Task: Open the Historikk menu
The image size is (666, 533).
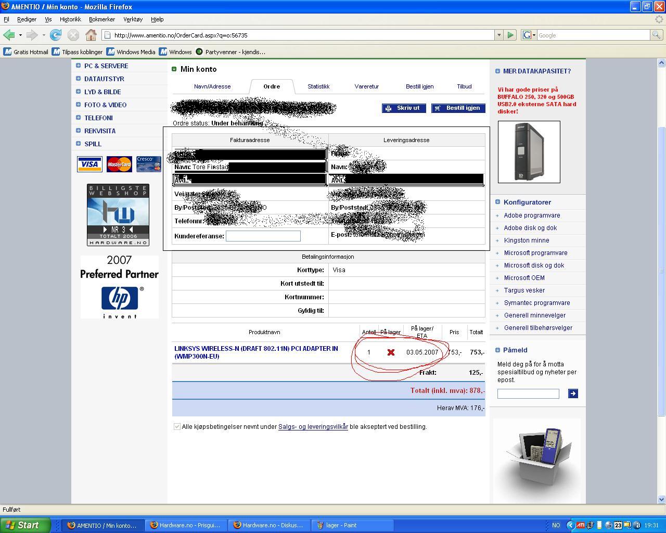Action: pos(70,19)
